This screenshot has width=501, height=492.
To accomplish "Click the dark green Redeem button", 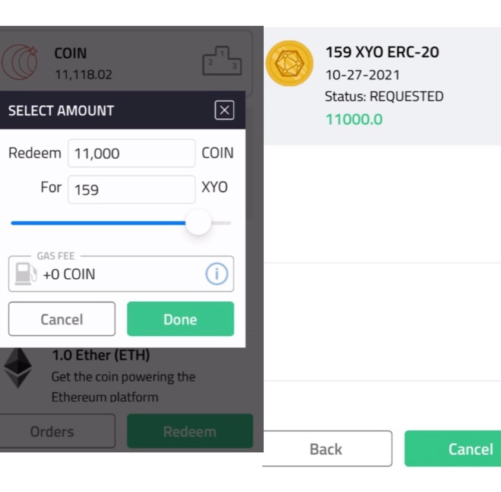I will click(x=190, y=431).
